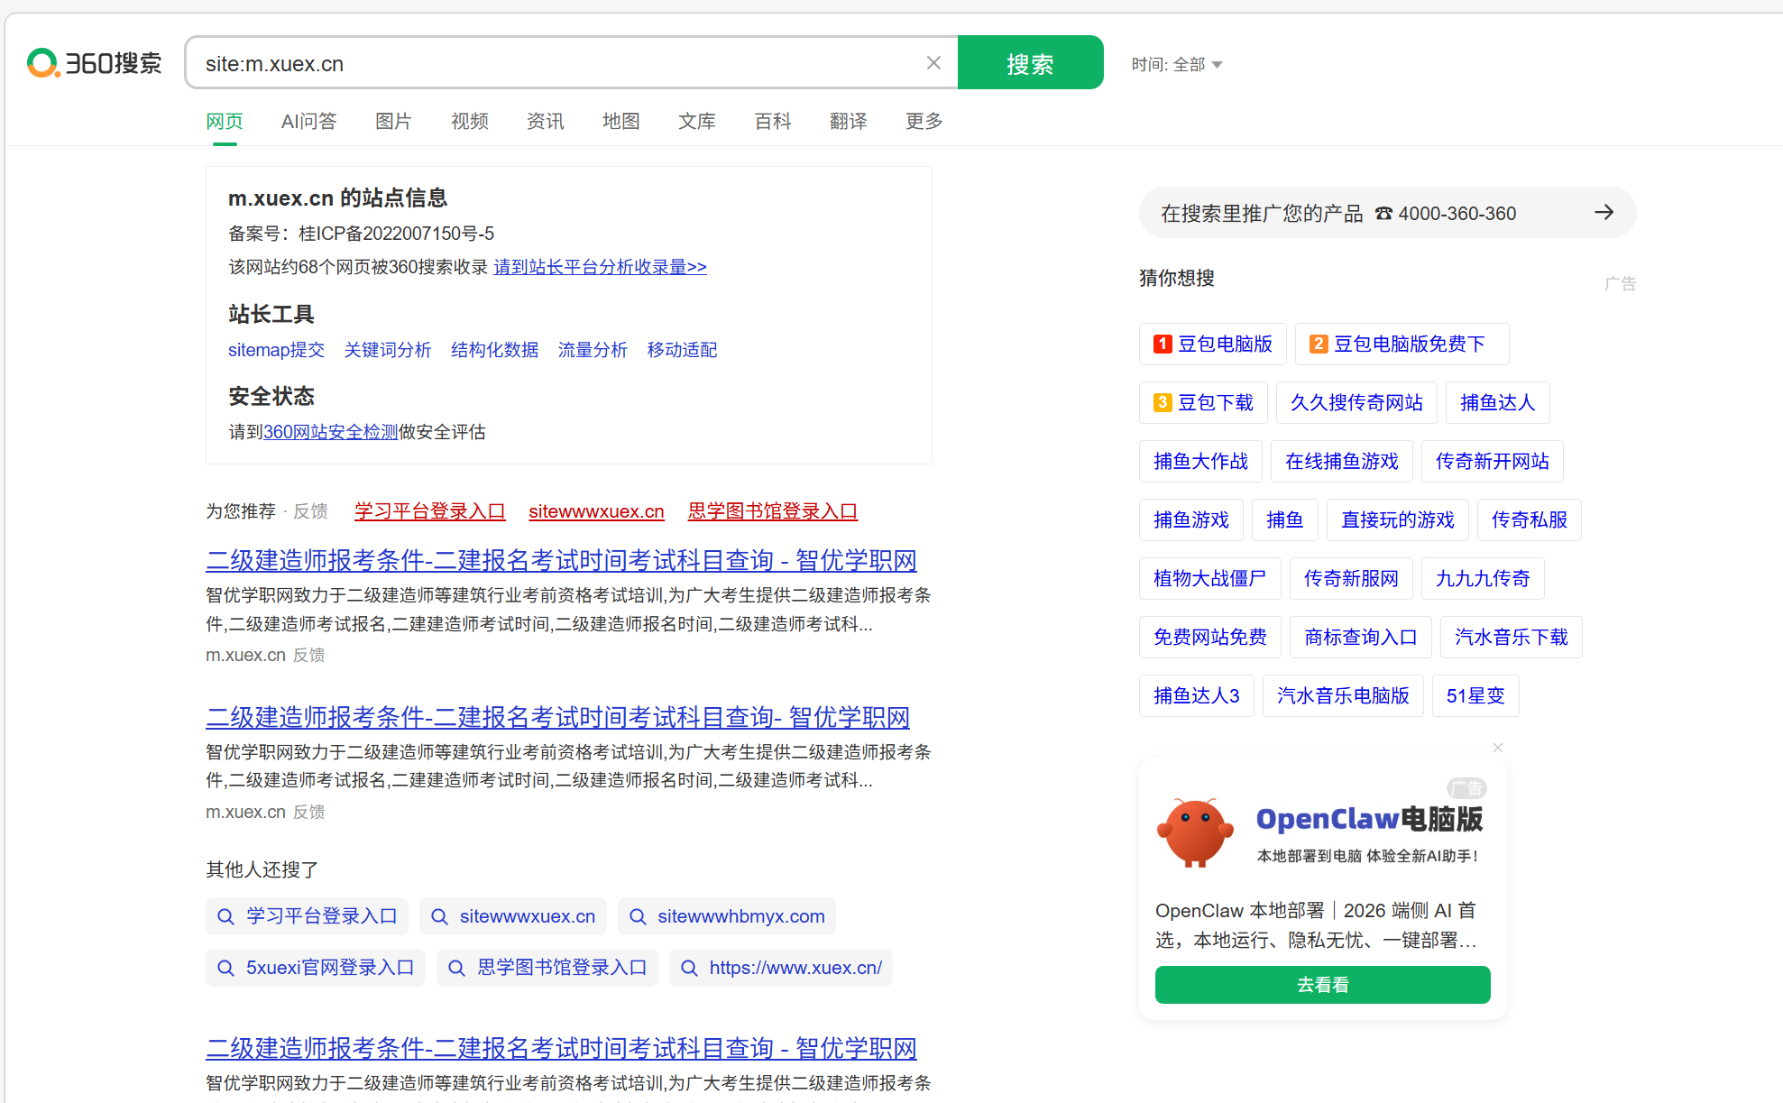Click the 直接玩的游戏 suggestion
This screenshot has height=1103, width=1783.
pyautogui.click(x=1398, y=520)
